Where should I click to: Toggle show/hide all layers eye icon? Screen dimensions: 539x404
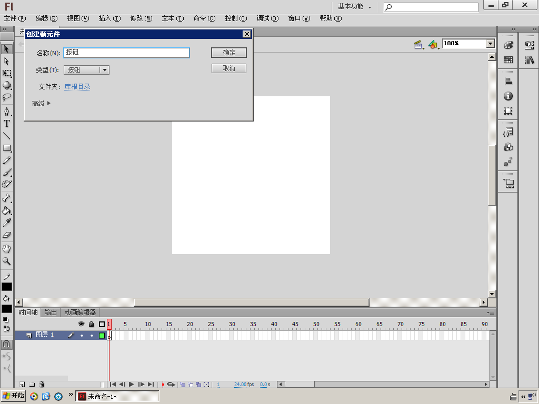pos(82,324)
